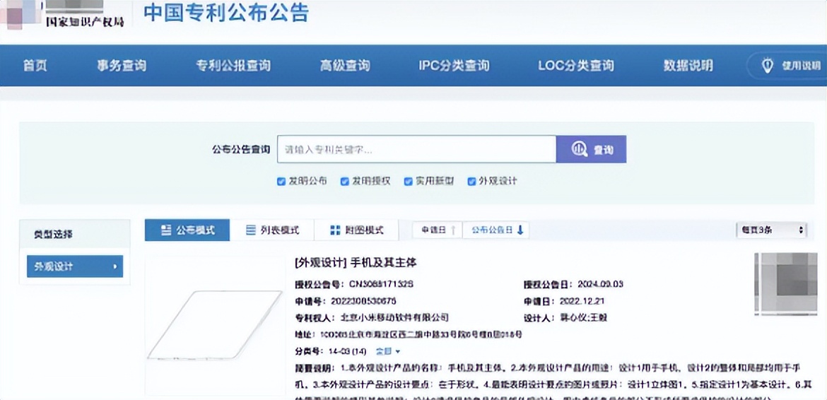
Task: Switch to the 公布模式 tab
Action: [x=187, y=230]
